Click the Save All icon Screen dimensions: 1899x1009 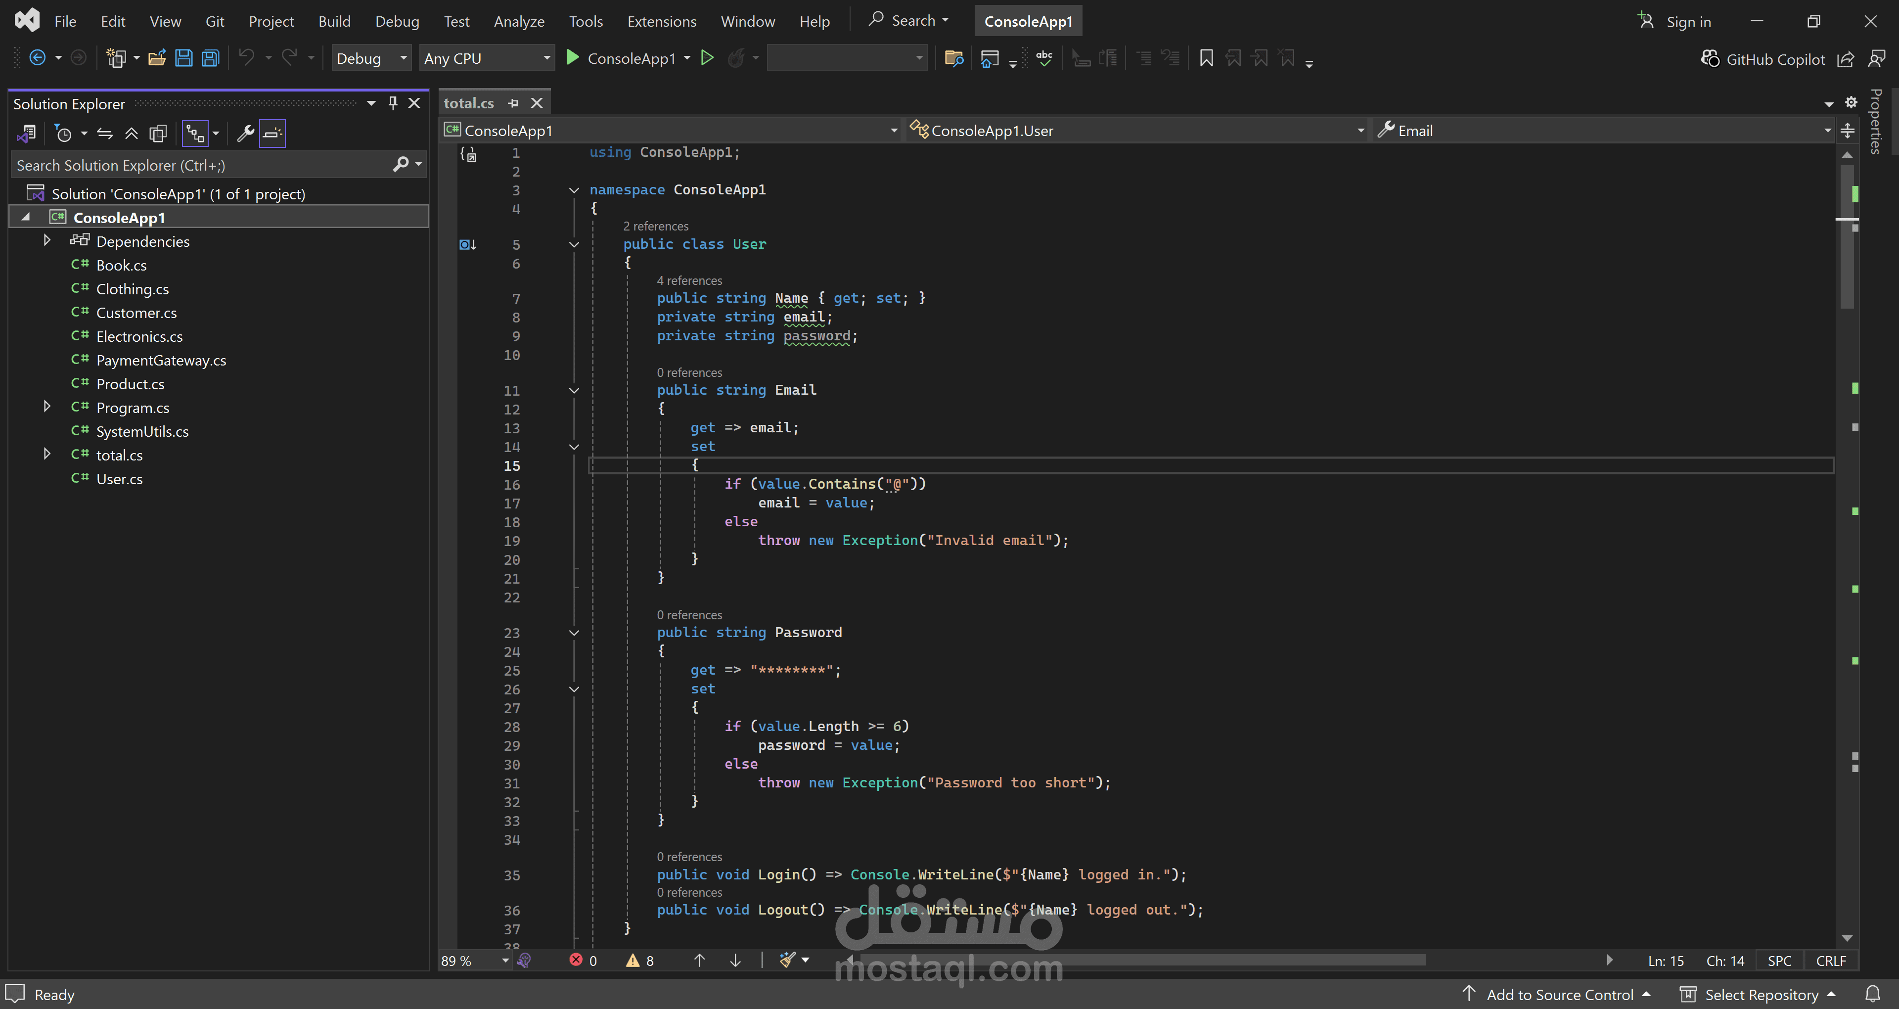(211, 57)
